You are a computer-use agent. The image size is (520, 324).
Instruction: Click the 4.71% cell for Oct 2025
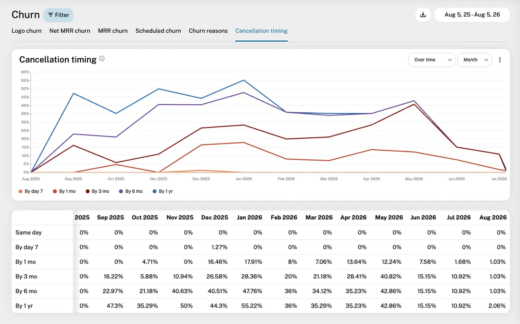150,262
